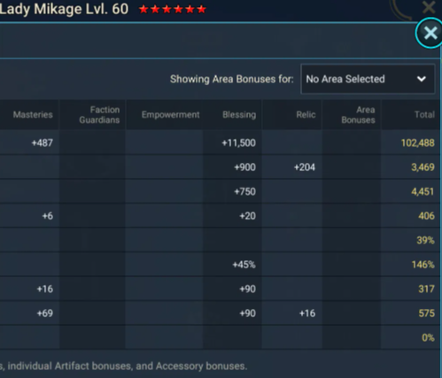Viewport: 442px width, 378px height.
Task: Click the Lady Mikage Lvl. 60 title
Action: click(64, 9)
